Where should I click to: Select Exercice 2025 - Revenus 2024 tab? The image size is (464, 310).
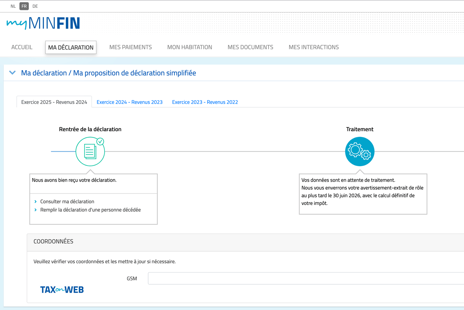coord(54,102)
